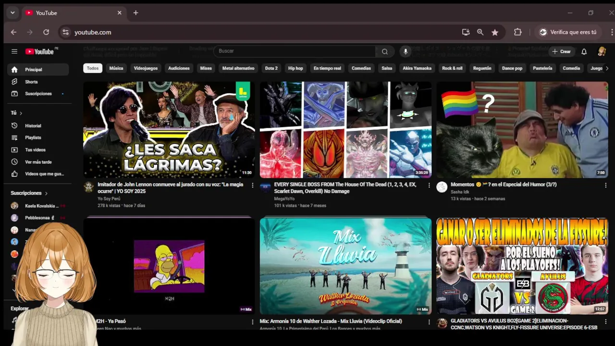
Task: Play the Mix Lluvia video thumbnail
Action: 345,266
